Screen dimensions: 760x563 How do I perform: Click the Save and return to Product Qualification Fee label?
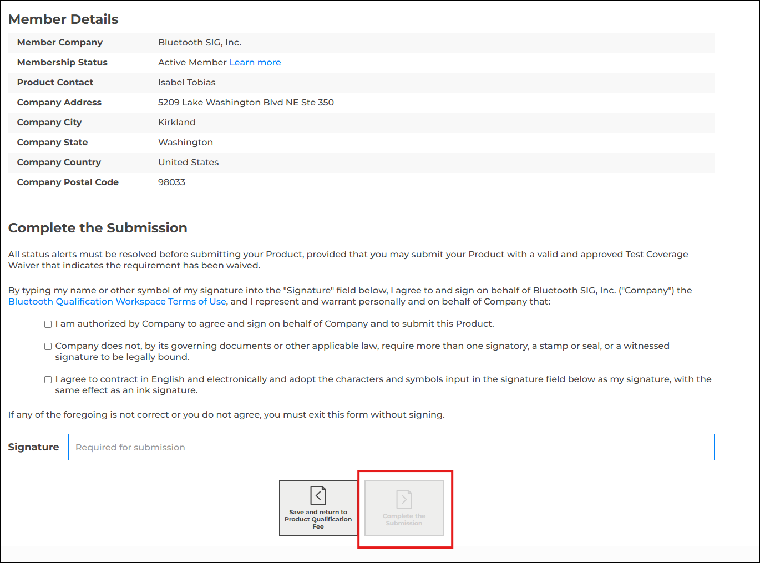point(318,519)
